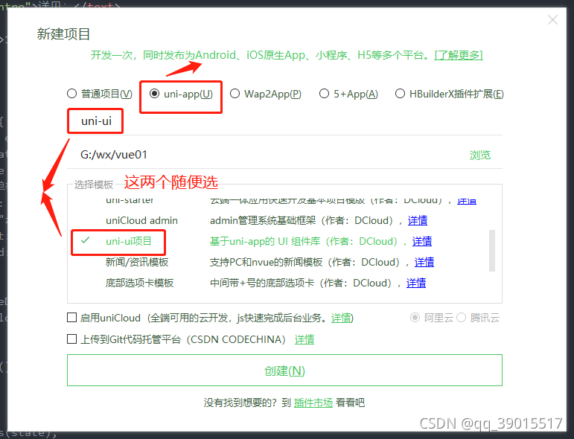This screenshot has width=574, height=439.
Task: Select the 腾讯云 radio option
Action: [462, 318]
